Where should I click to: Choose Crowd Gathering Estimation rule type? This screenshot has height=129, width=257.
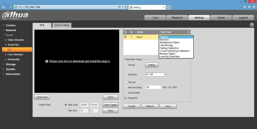(x=176, y=51)
